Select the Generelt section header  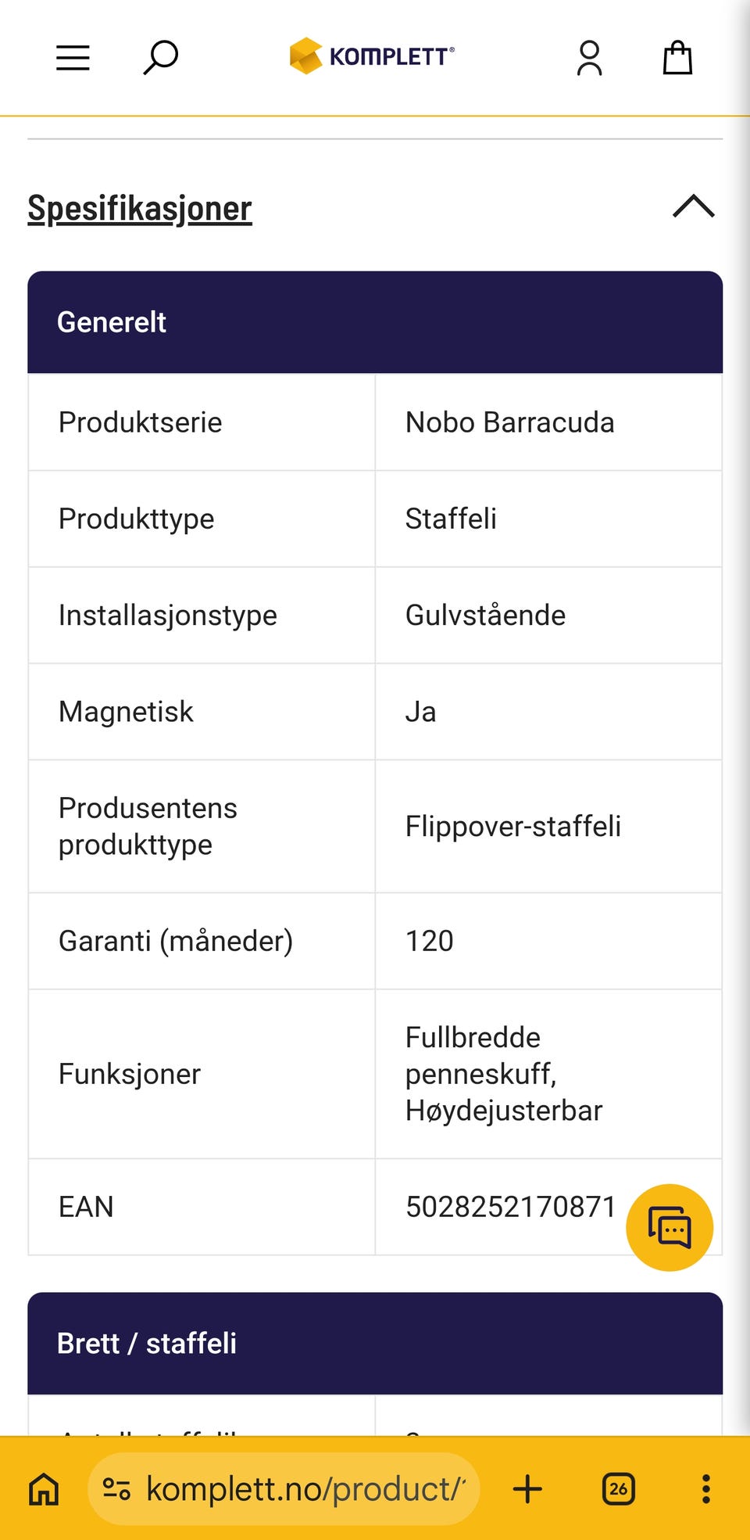[375, 322]
